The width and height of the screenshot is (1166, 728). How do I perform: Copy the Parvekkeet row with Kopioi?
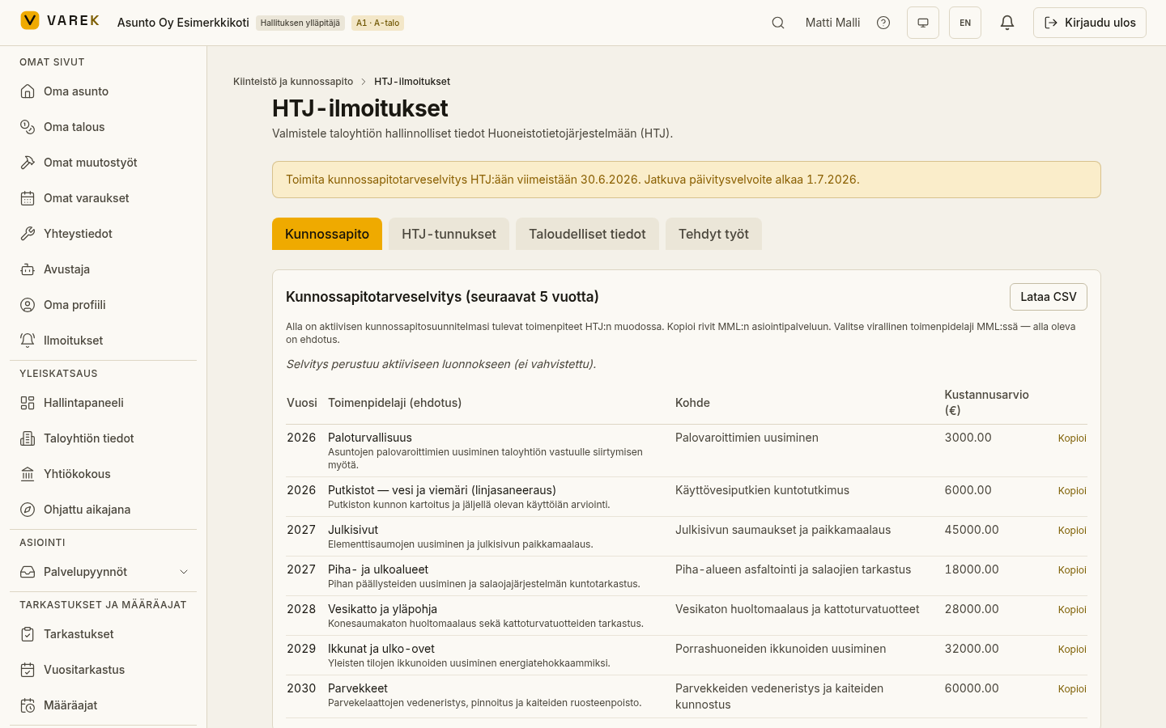(x=1072, y=689)
